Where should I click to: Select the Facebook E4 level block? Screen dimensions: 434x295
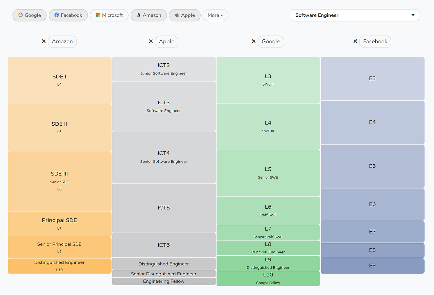click(373, 123)
